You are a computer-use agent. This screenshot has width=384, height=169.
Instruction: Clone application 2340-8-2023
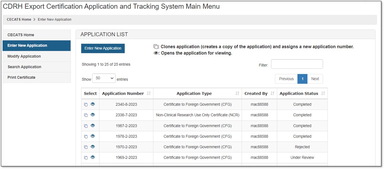tap(86, 105)
